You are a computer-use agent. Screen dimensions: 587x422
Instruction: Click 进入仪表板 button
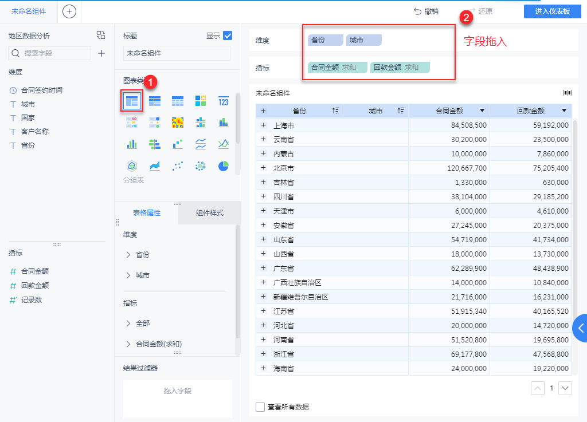552,11
